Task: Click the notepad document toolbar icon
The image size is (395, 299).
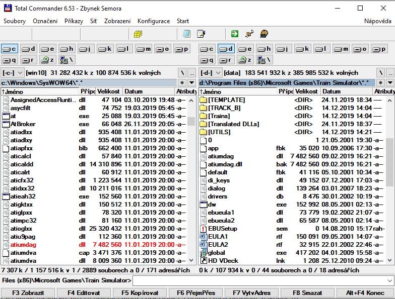Action: click(x=186, y=34)
